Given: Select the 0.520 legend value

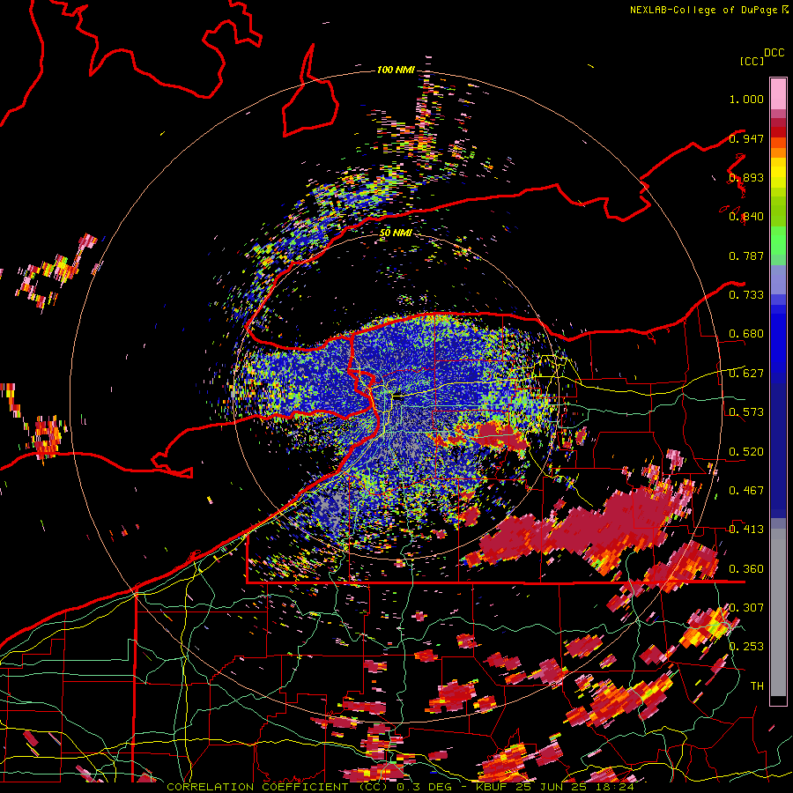Looking at the screenshot, I should point(746,452).
